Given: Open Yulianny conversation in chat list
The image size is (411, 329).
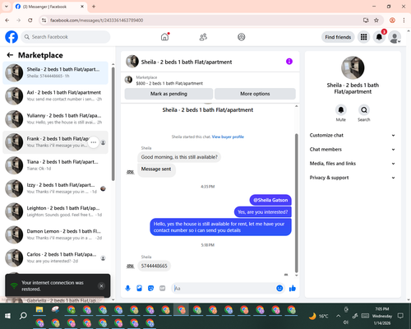Looking at the screenshot, I should (55, 119).
